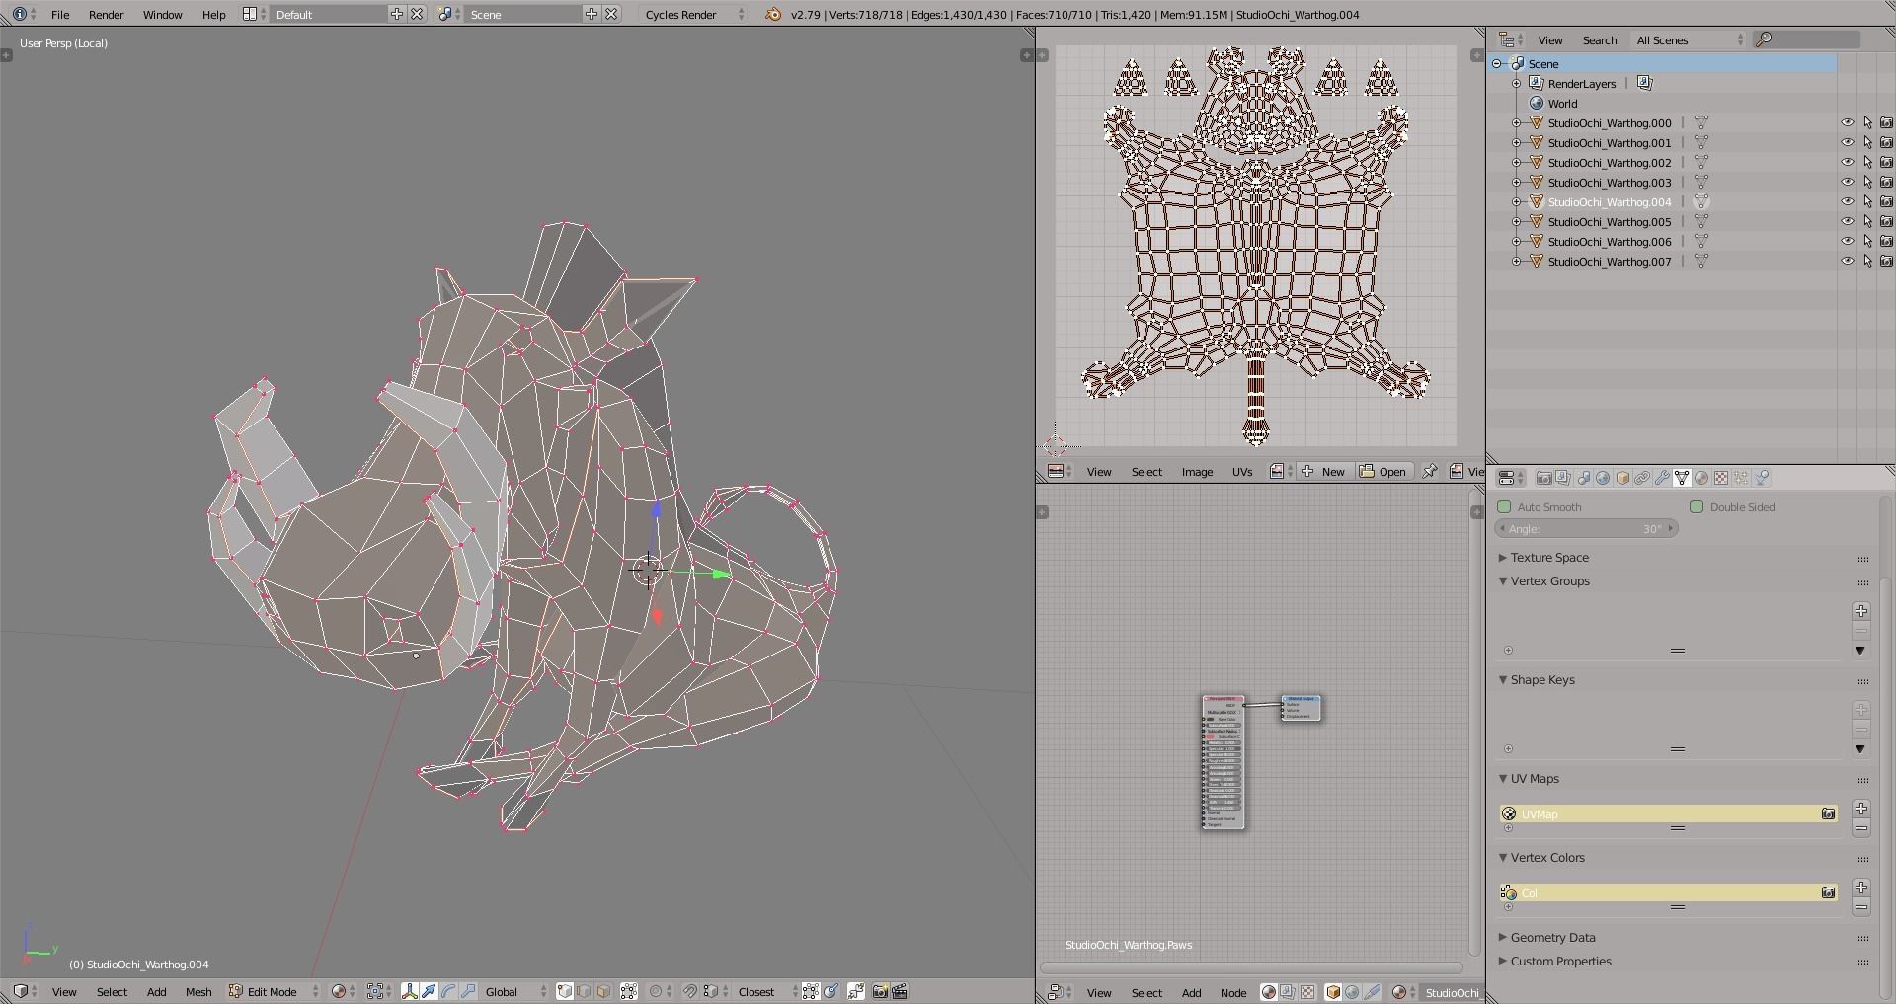Open the Help menu

click(214, 15)
